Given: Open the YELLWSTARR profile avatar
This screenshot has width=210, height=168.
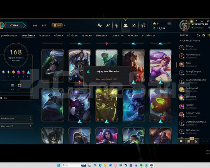Looking at the screenshot, I should (185, 25).
